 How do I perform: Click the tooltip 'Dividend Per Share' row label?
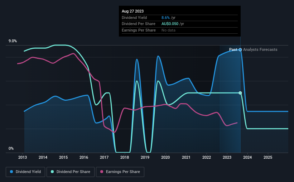coord(139,24)
